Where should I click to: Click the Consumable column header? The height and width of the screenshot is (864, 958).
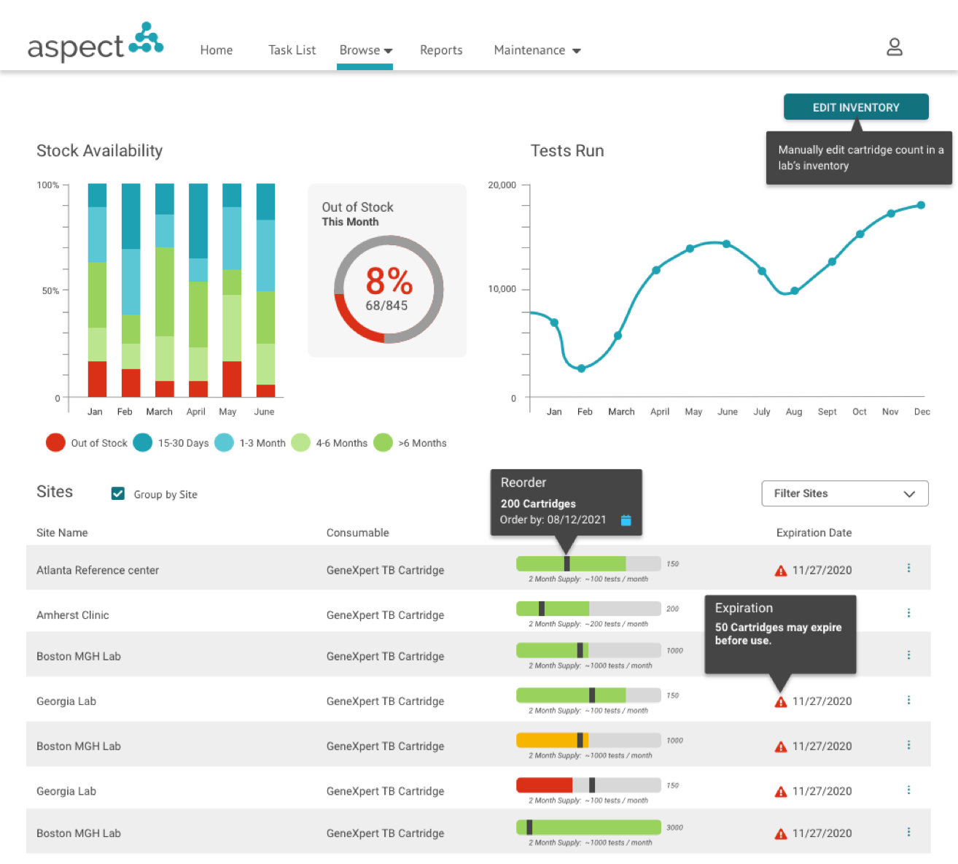pyautogui.click(x=357, y=533)
